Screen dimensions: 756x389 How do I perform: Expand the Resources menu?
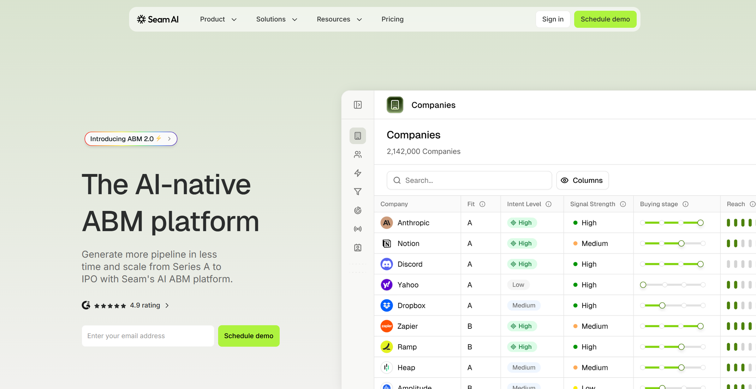click(339, 19)
